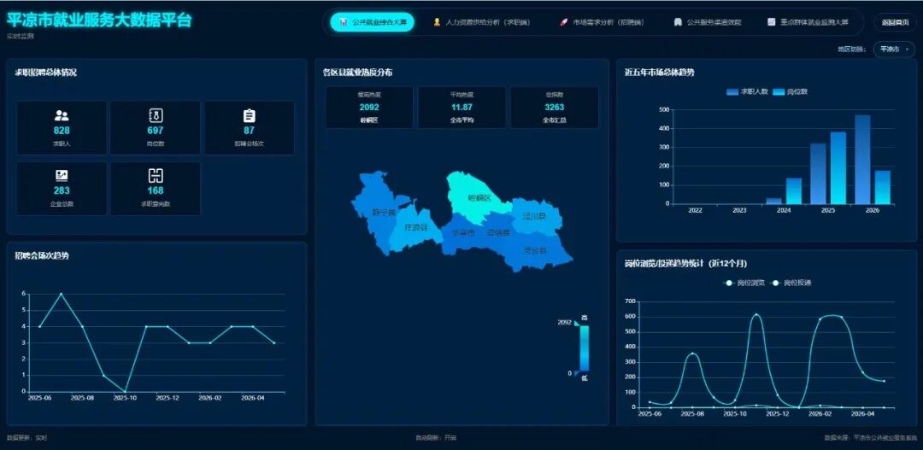The height and width of the screenshot is (450, 923).
Task: Click the 697 positions value
Action: pos(156,131)
